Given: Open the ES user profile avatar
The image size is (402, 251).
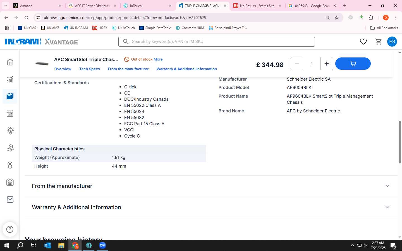Looking at the screenshot, I should click(392, 42).
